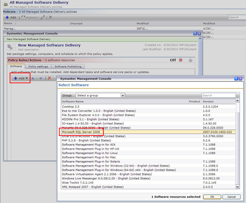Screen dimensions: 246x203
Task: Select Exe to msi Converter 1.0.0 row
Action: [x=148, y=111]
